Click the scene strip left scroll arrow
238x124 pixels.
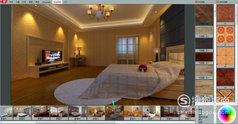(1, 122)
